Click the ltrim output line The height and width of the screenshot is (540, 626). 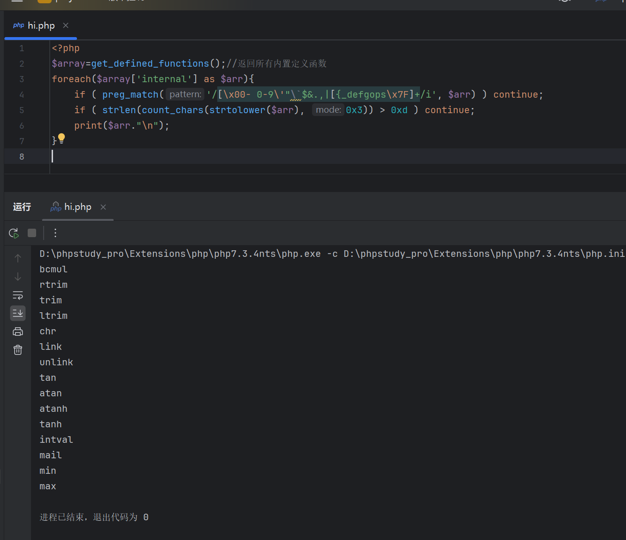[53, 316]
